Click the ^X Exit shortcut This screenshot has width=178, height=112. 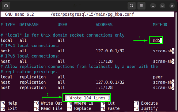[9, 108]
